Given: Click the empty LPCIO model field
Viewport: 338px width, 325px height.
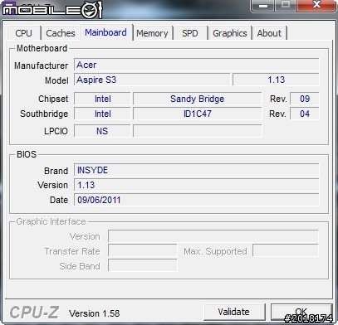Looking at the screenshot, I should pyautogui.click(x=197, y=131).
